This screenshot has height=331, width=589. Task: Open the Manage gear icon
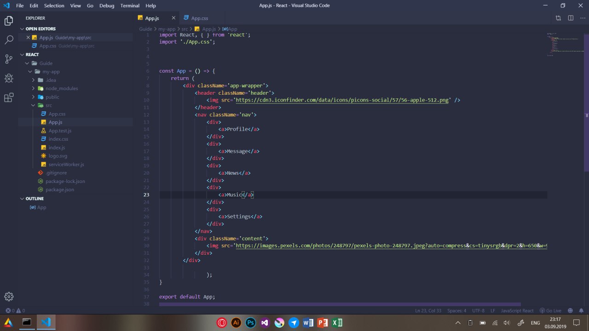9,297
